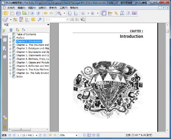Select the Hand tool

[104, 13]
